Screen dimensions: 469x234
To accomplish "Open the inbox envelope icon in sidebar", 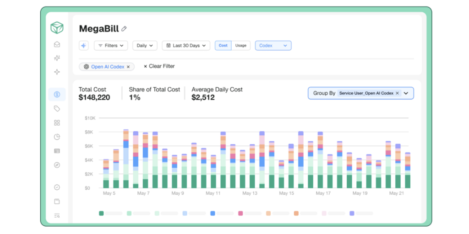I will click(x=57, y=44).
